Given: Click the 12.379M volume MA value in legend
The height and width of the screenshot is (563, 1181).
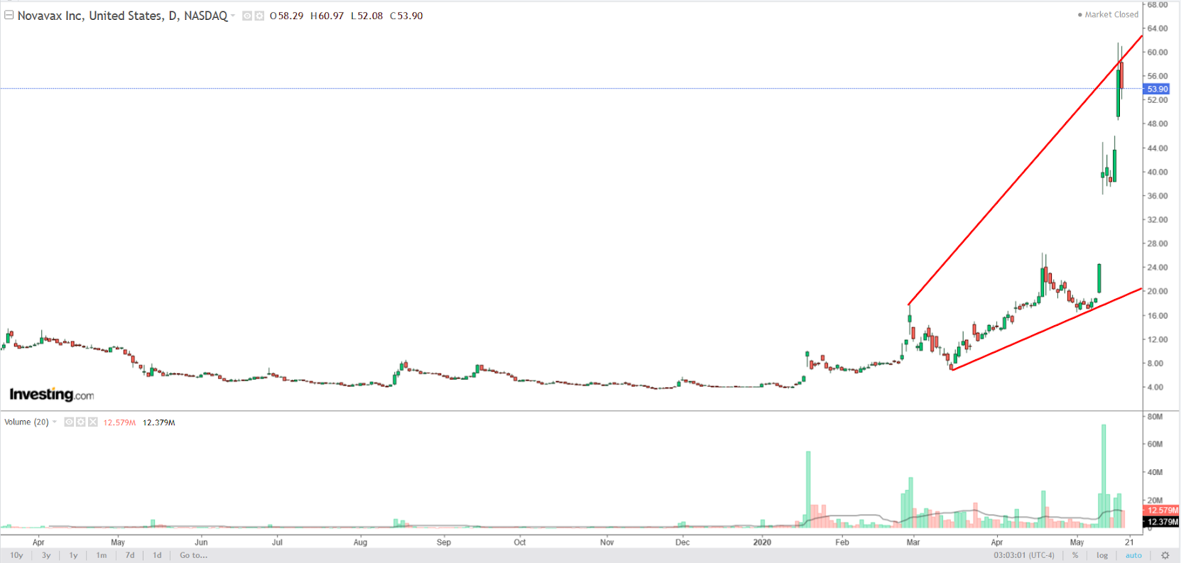Looking at the screenshot, I should pos(159,422).
